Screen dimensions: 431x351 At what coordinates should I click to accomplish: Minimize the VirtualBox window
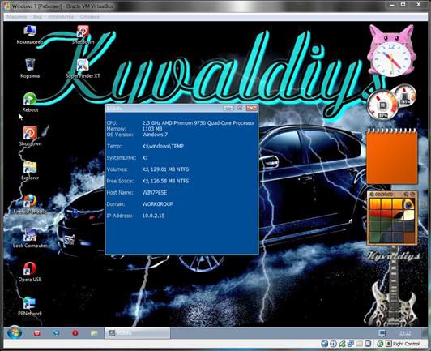pos(392,4)
